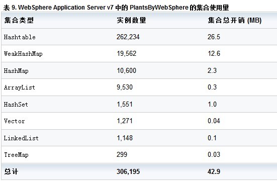Image resolution: width=277 pixels, height=181 pixels.
Task: Select the 42.9 total overhead value
Action: tap(214, 171)
